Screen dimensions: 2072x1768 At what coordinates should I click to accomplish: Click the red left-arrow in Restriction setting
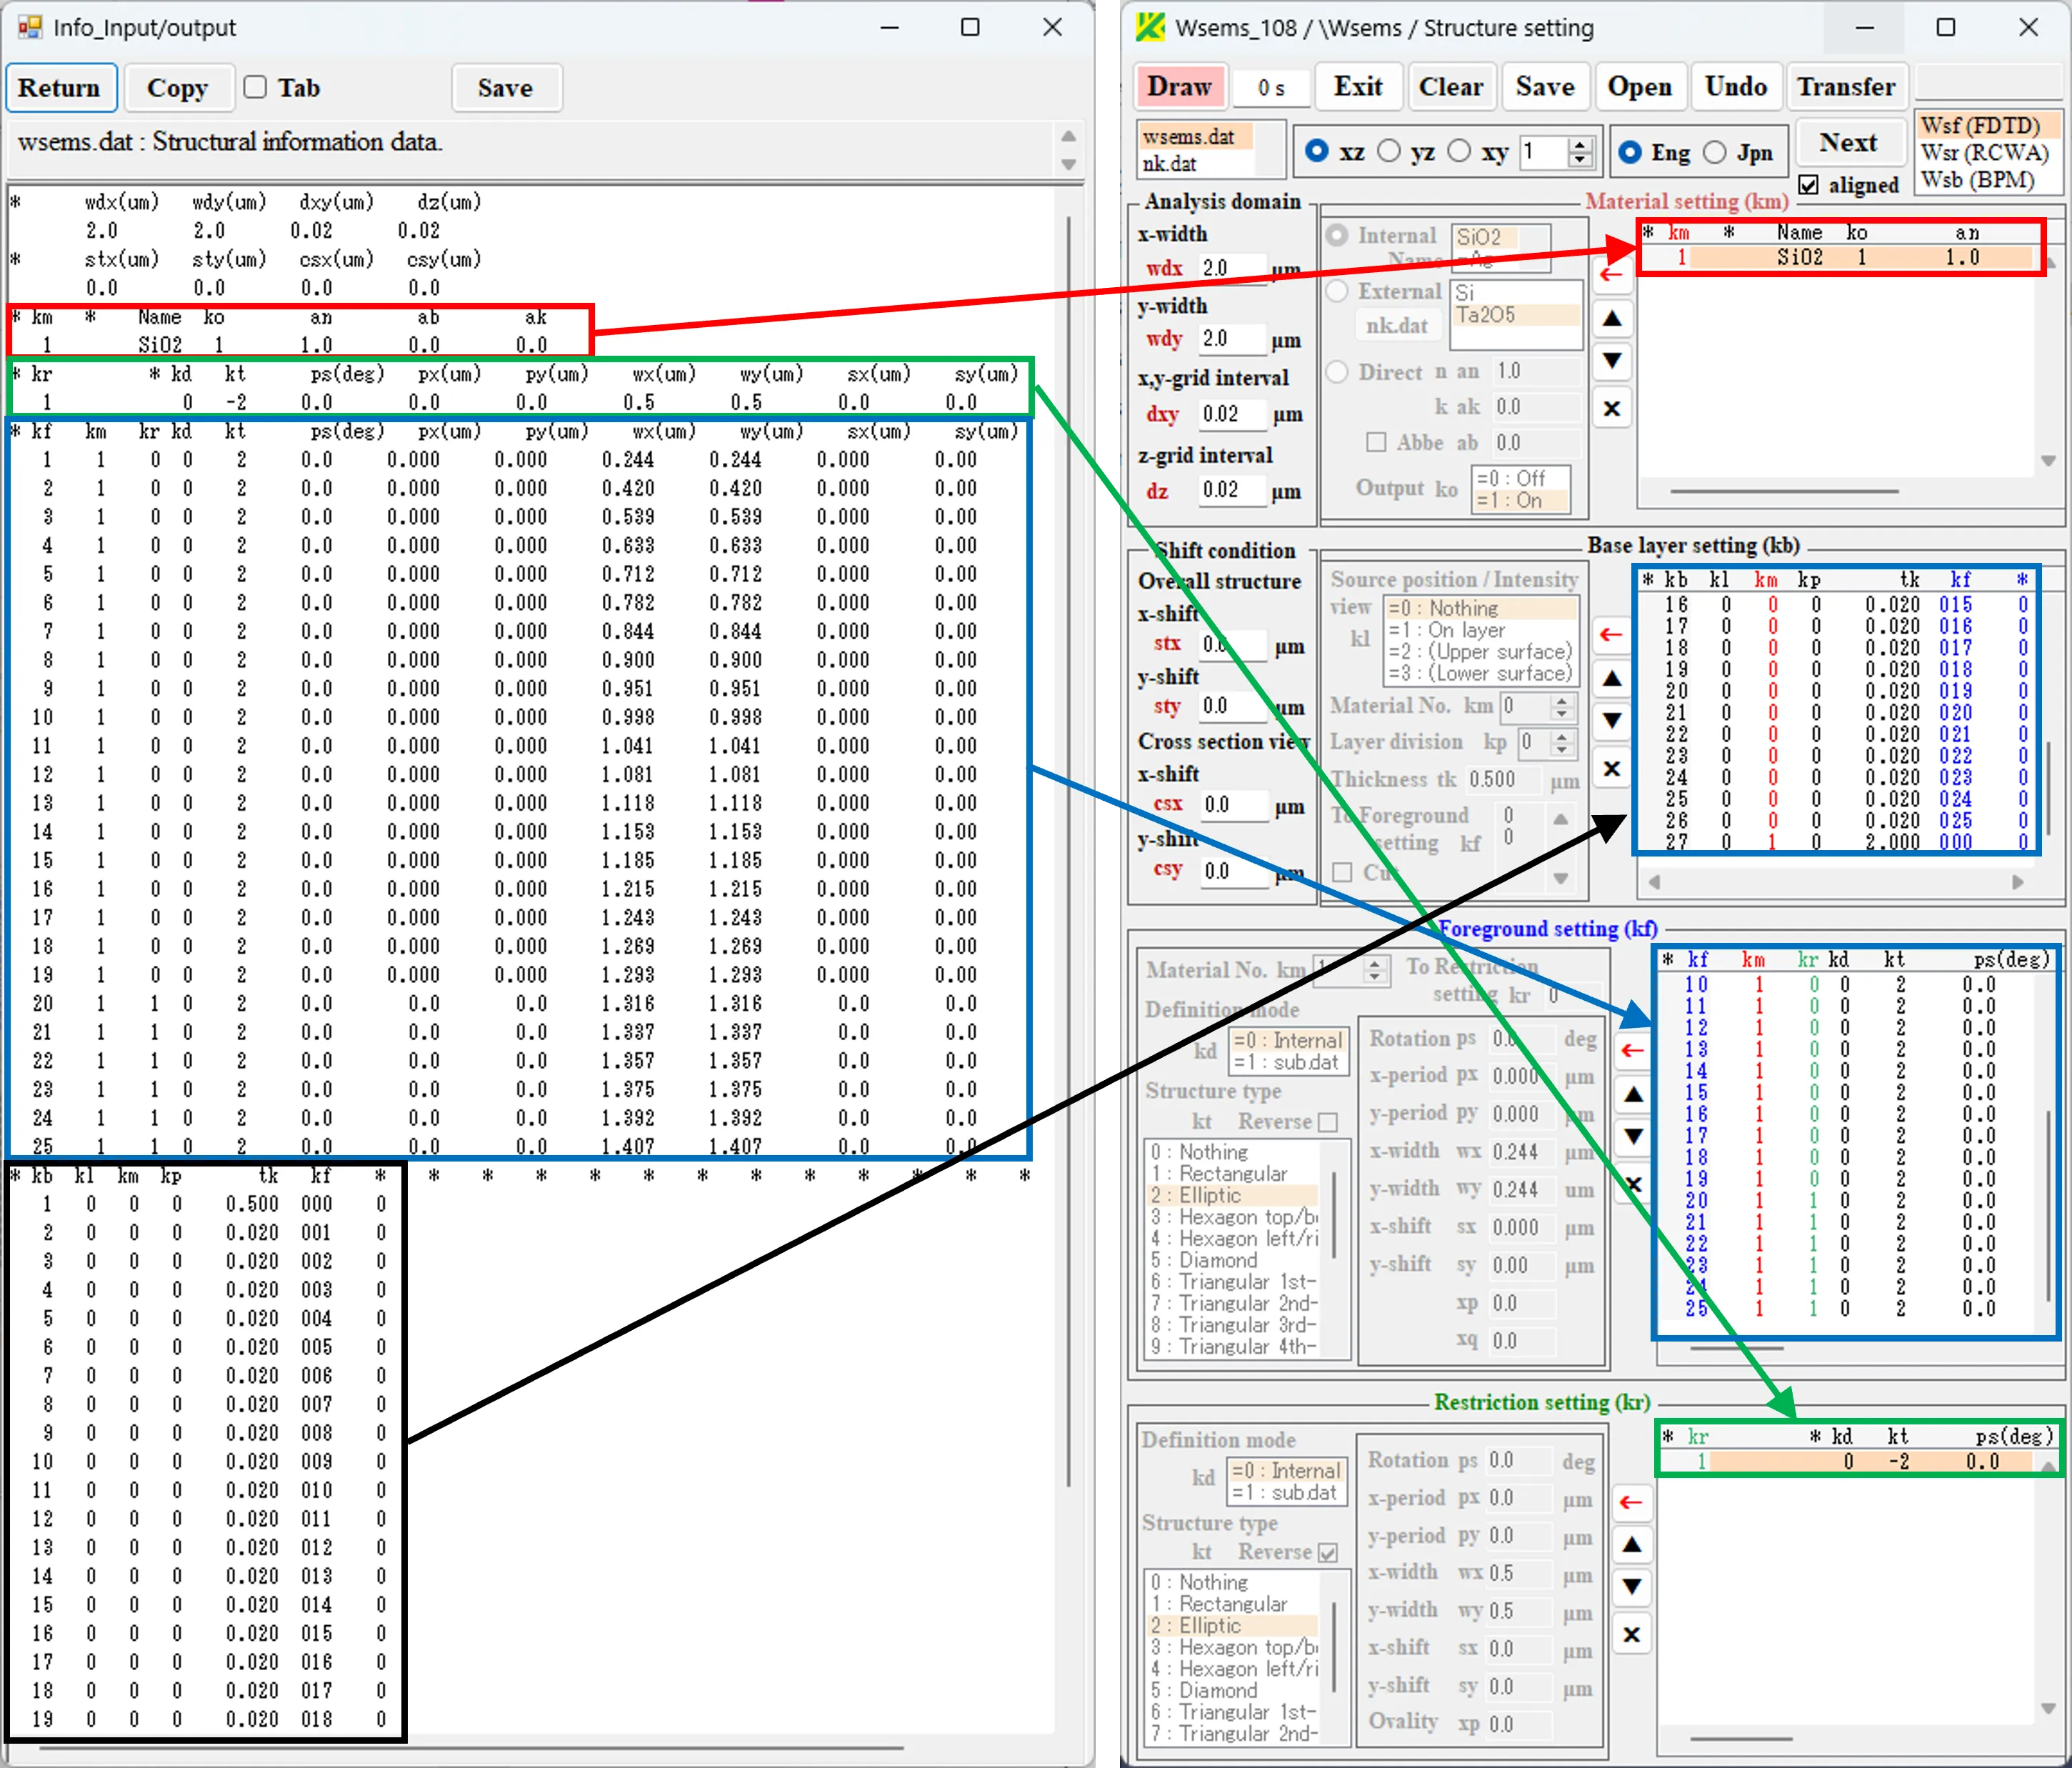pyautogui.click(x=1631, y=1502)
